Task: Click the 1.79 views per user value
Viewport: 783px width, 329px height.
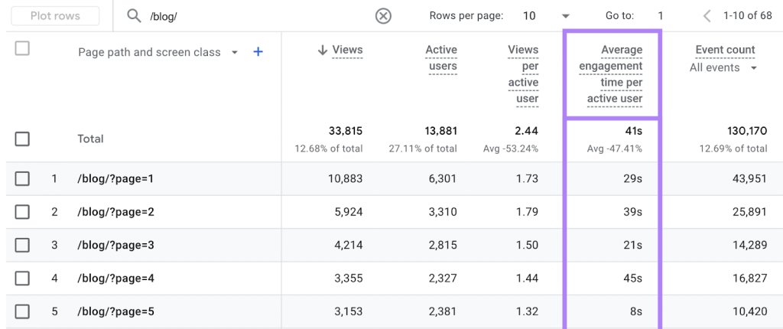Action: tap(528, 212)
